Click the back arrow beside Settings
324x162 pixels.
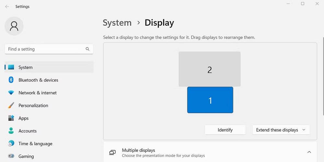point(7,6)
